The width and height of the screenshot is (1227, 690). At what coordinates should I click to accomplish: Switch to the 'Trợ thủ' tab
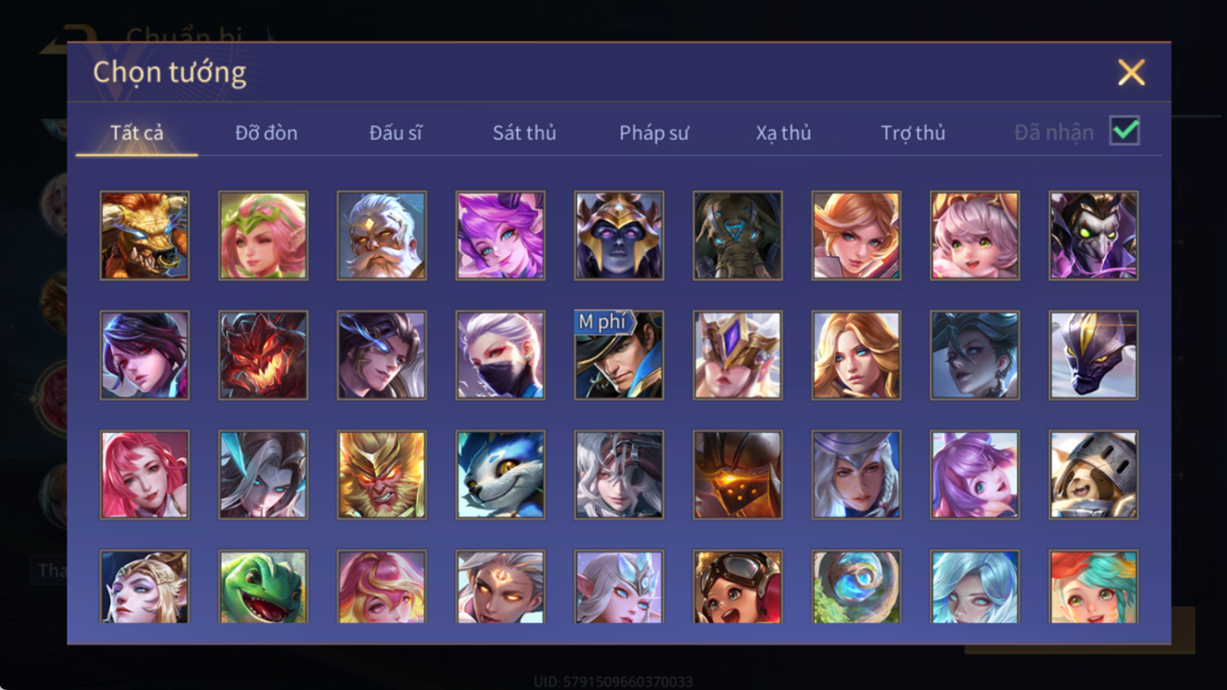coord(913,132)
